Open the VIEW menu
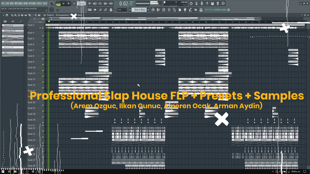The height and width of the screenshot is (174, 310). (x=26, y=4)
